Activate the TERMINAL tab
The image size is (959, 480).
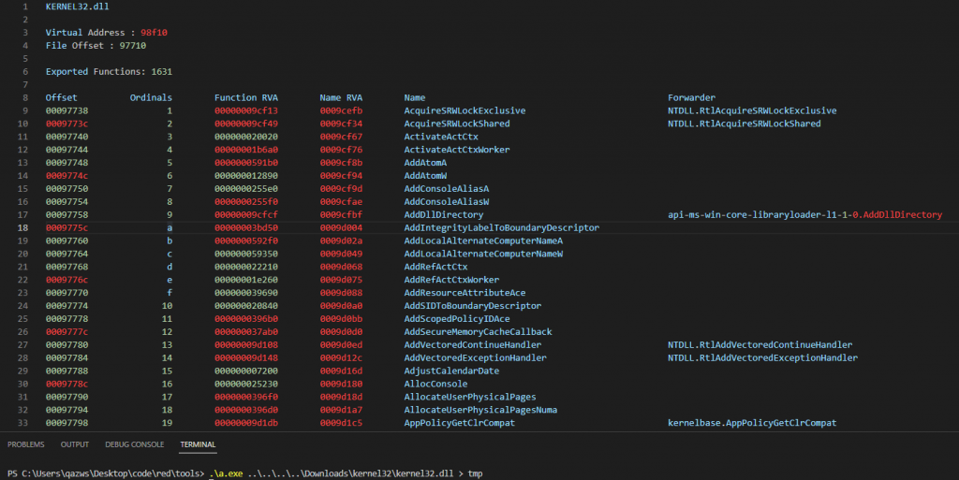pos(198,444)
